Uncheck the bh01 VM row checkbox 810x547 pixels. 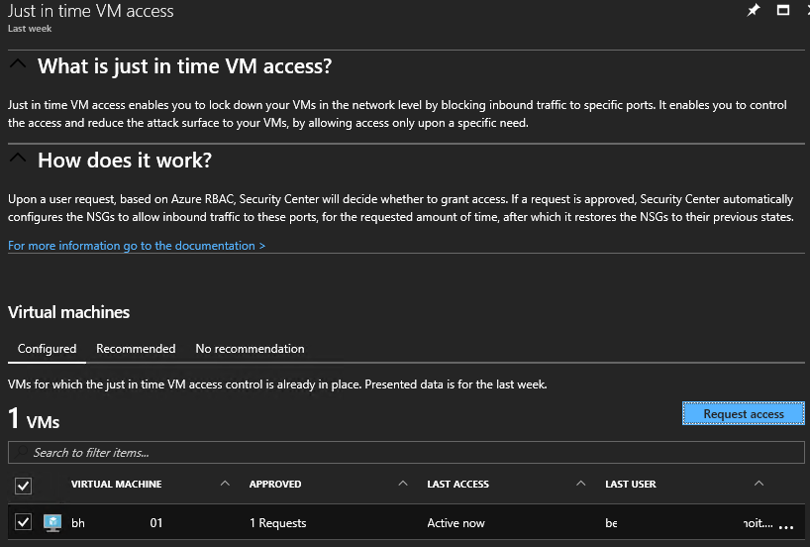pos(24,522)
